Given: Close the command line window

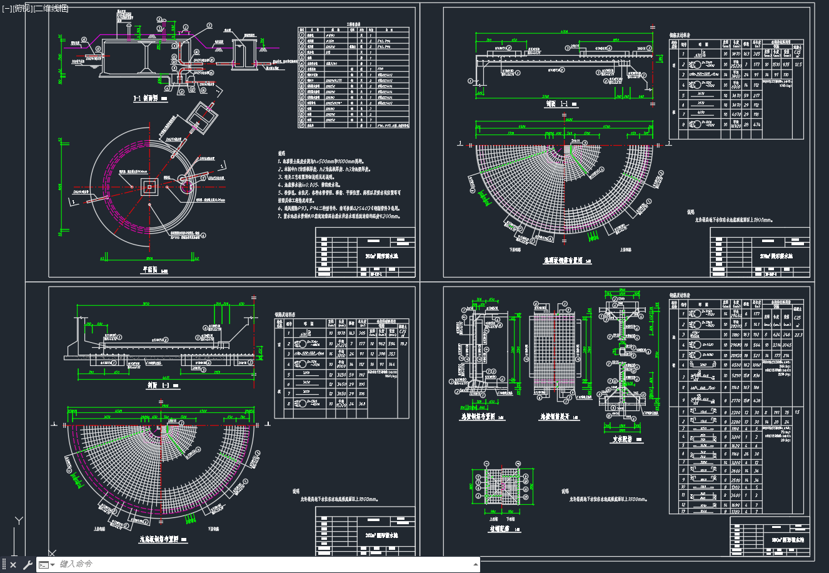Looking at the screenshot, I should 13,565.
